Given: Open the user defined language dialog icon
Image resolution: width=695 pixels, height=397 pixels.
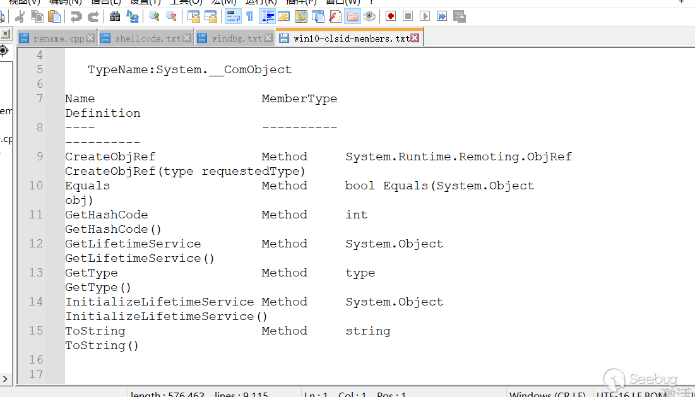Looking at the screenshot, I should (283, 17).
